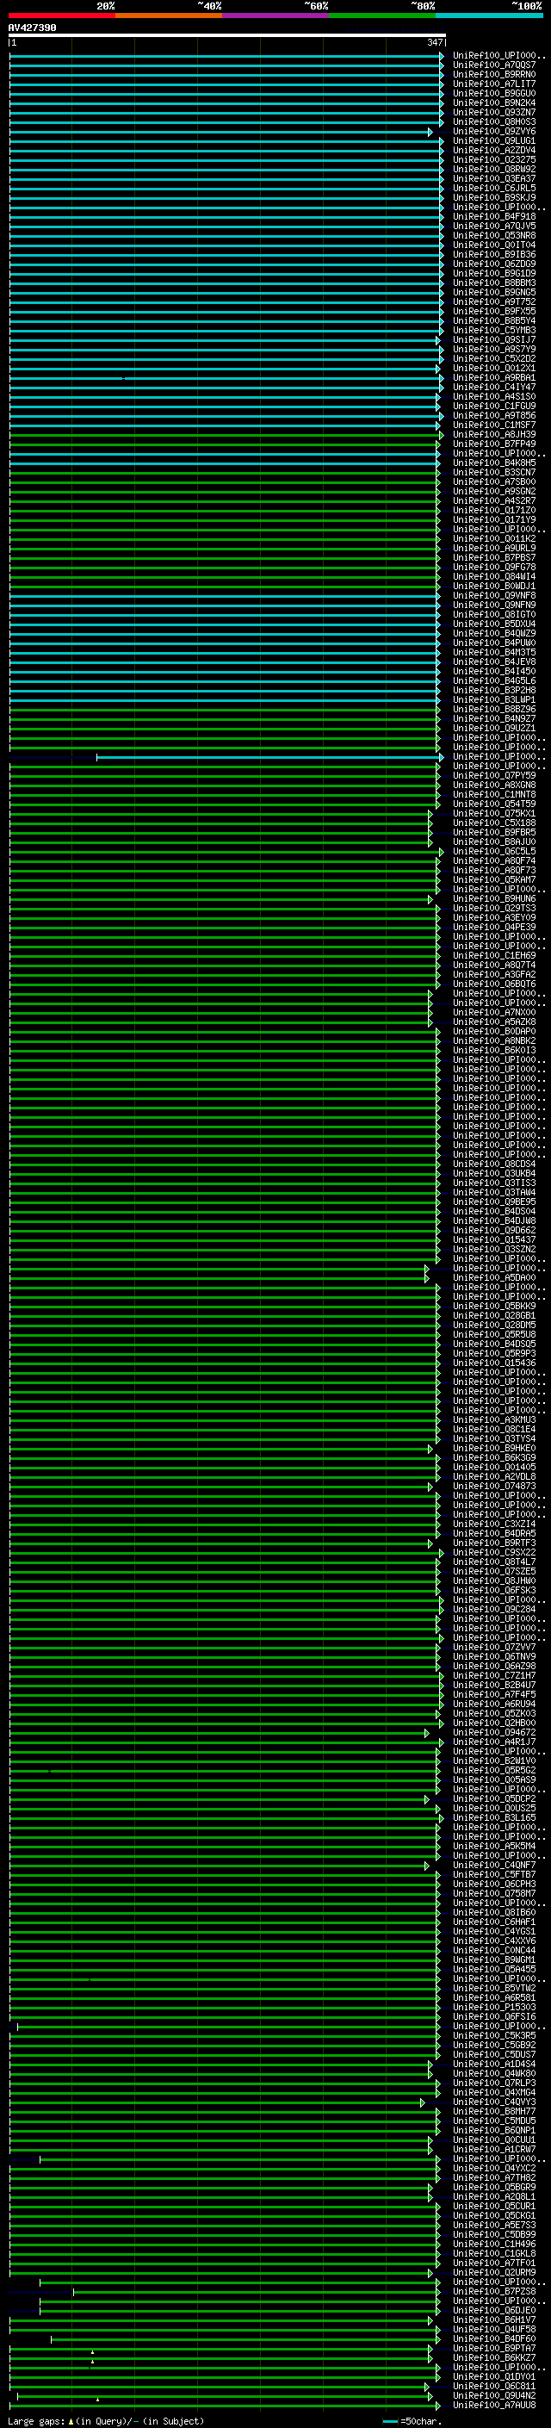The width and height of the screenshot is (551, 2428).
Task: Select label UniRef100_B4M3T5
Action: [494, 652]
